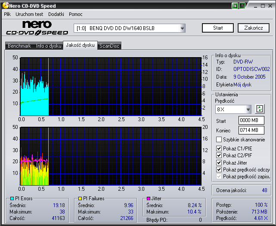Click the PI Failures total 21266

(127, 218)
